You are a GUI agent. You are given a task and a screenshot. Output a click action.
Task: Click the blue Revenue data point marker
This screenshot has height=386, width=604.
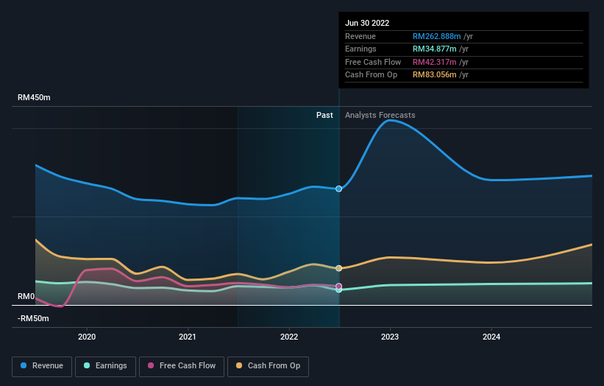(x=338, y=189)
